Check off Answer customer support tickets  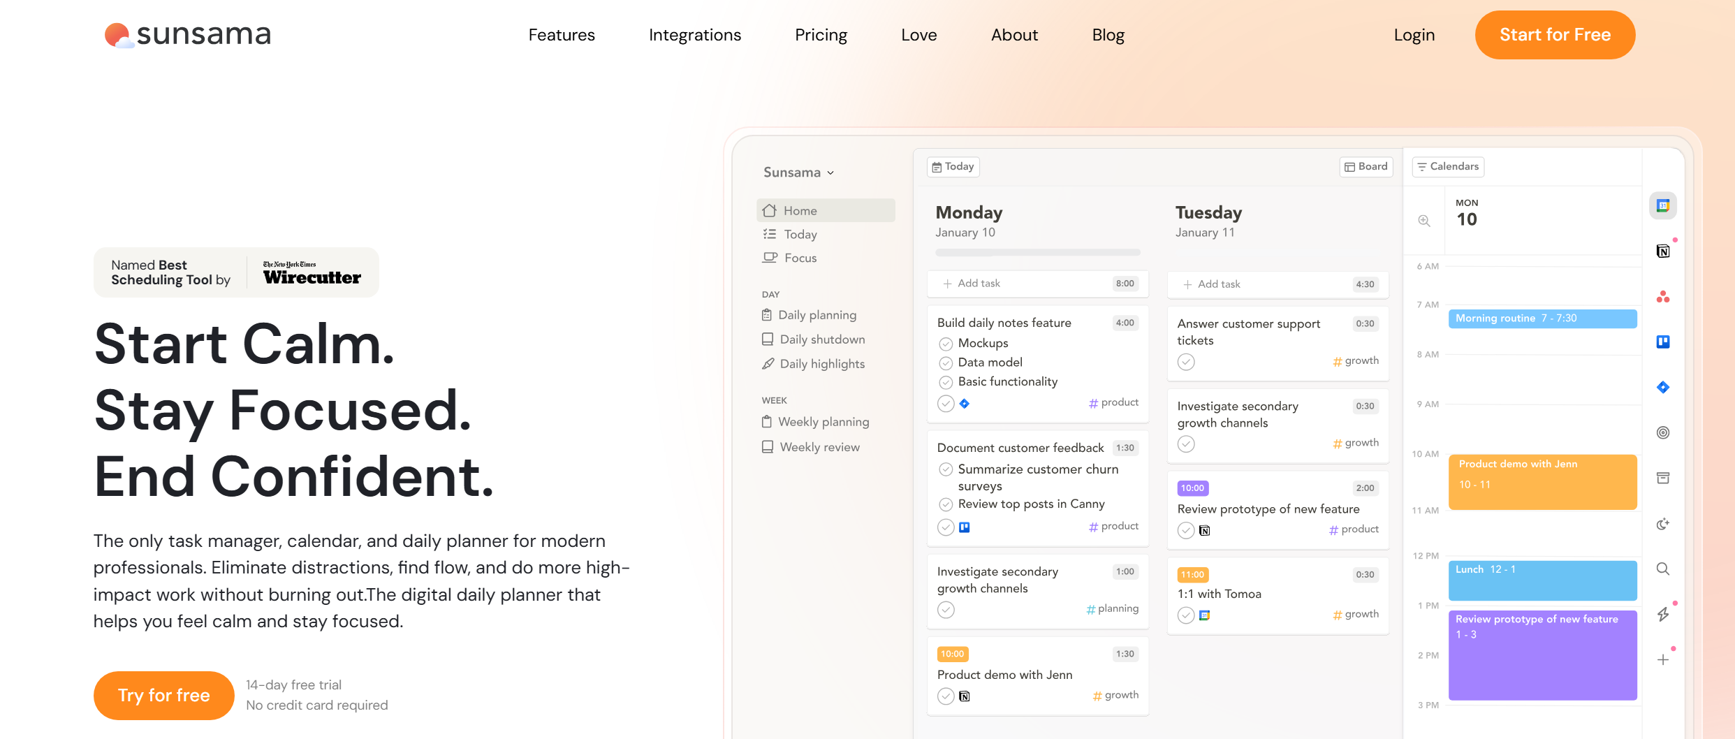pyautogui.click(x=1185, y=362)
